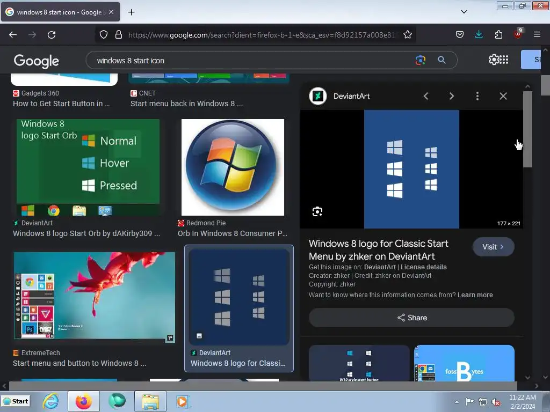Open the Google apps grid icon
550x412 pixels.
504,60
